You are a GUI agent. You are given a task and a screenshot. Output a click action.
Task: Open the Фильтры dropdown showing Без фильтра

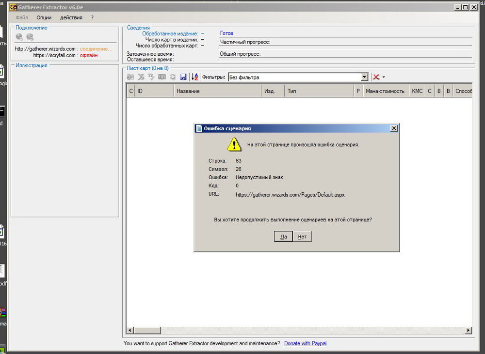tap(364, 77)
